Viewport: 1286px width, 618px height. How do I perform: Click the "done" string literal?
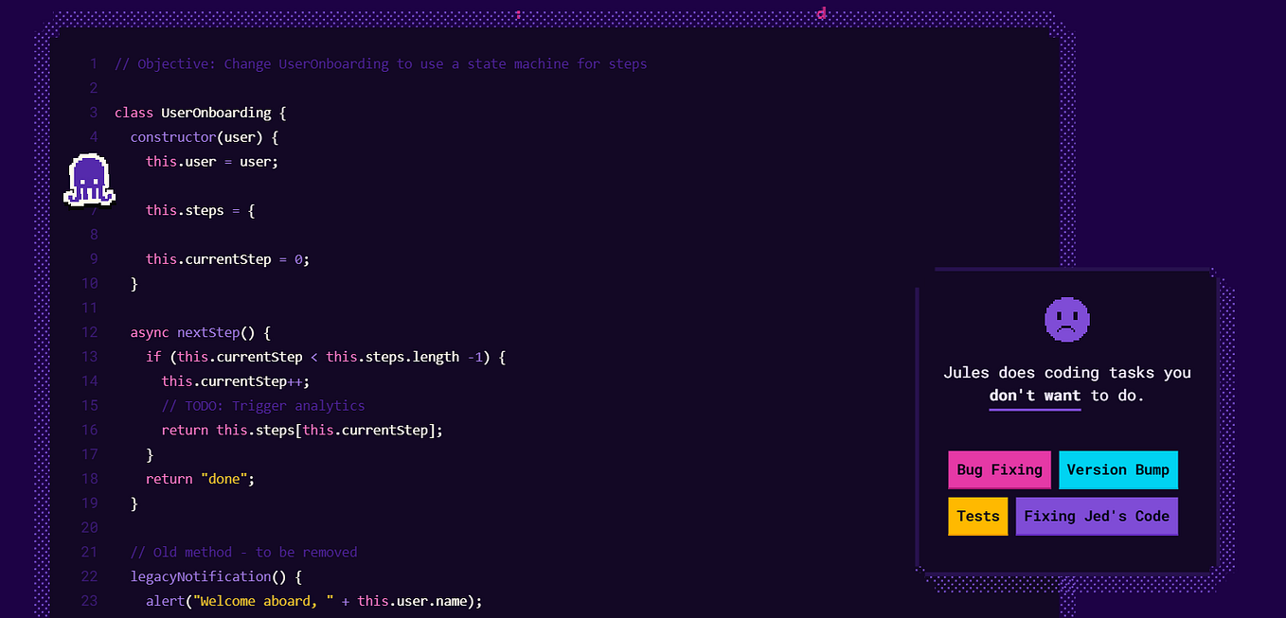tap(223, 478)
